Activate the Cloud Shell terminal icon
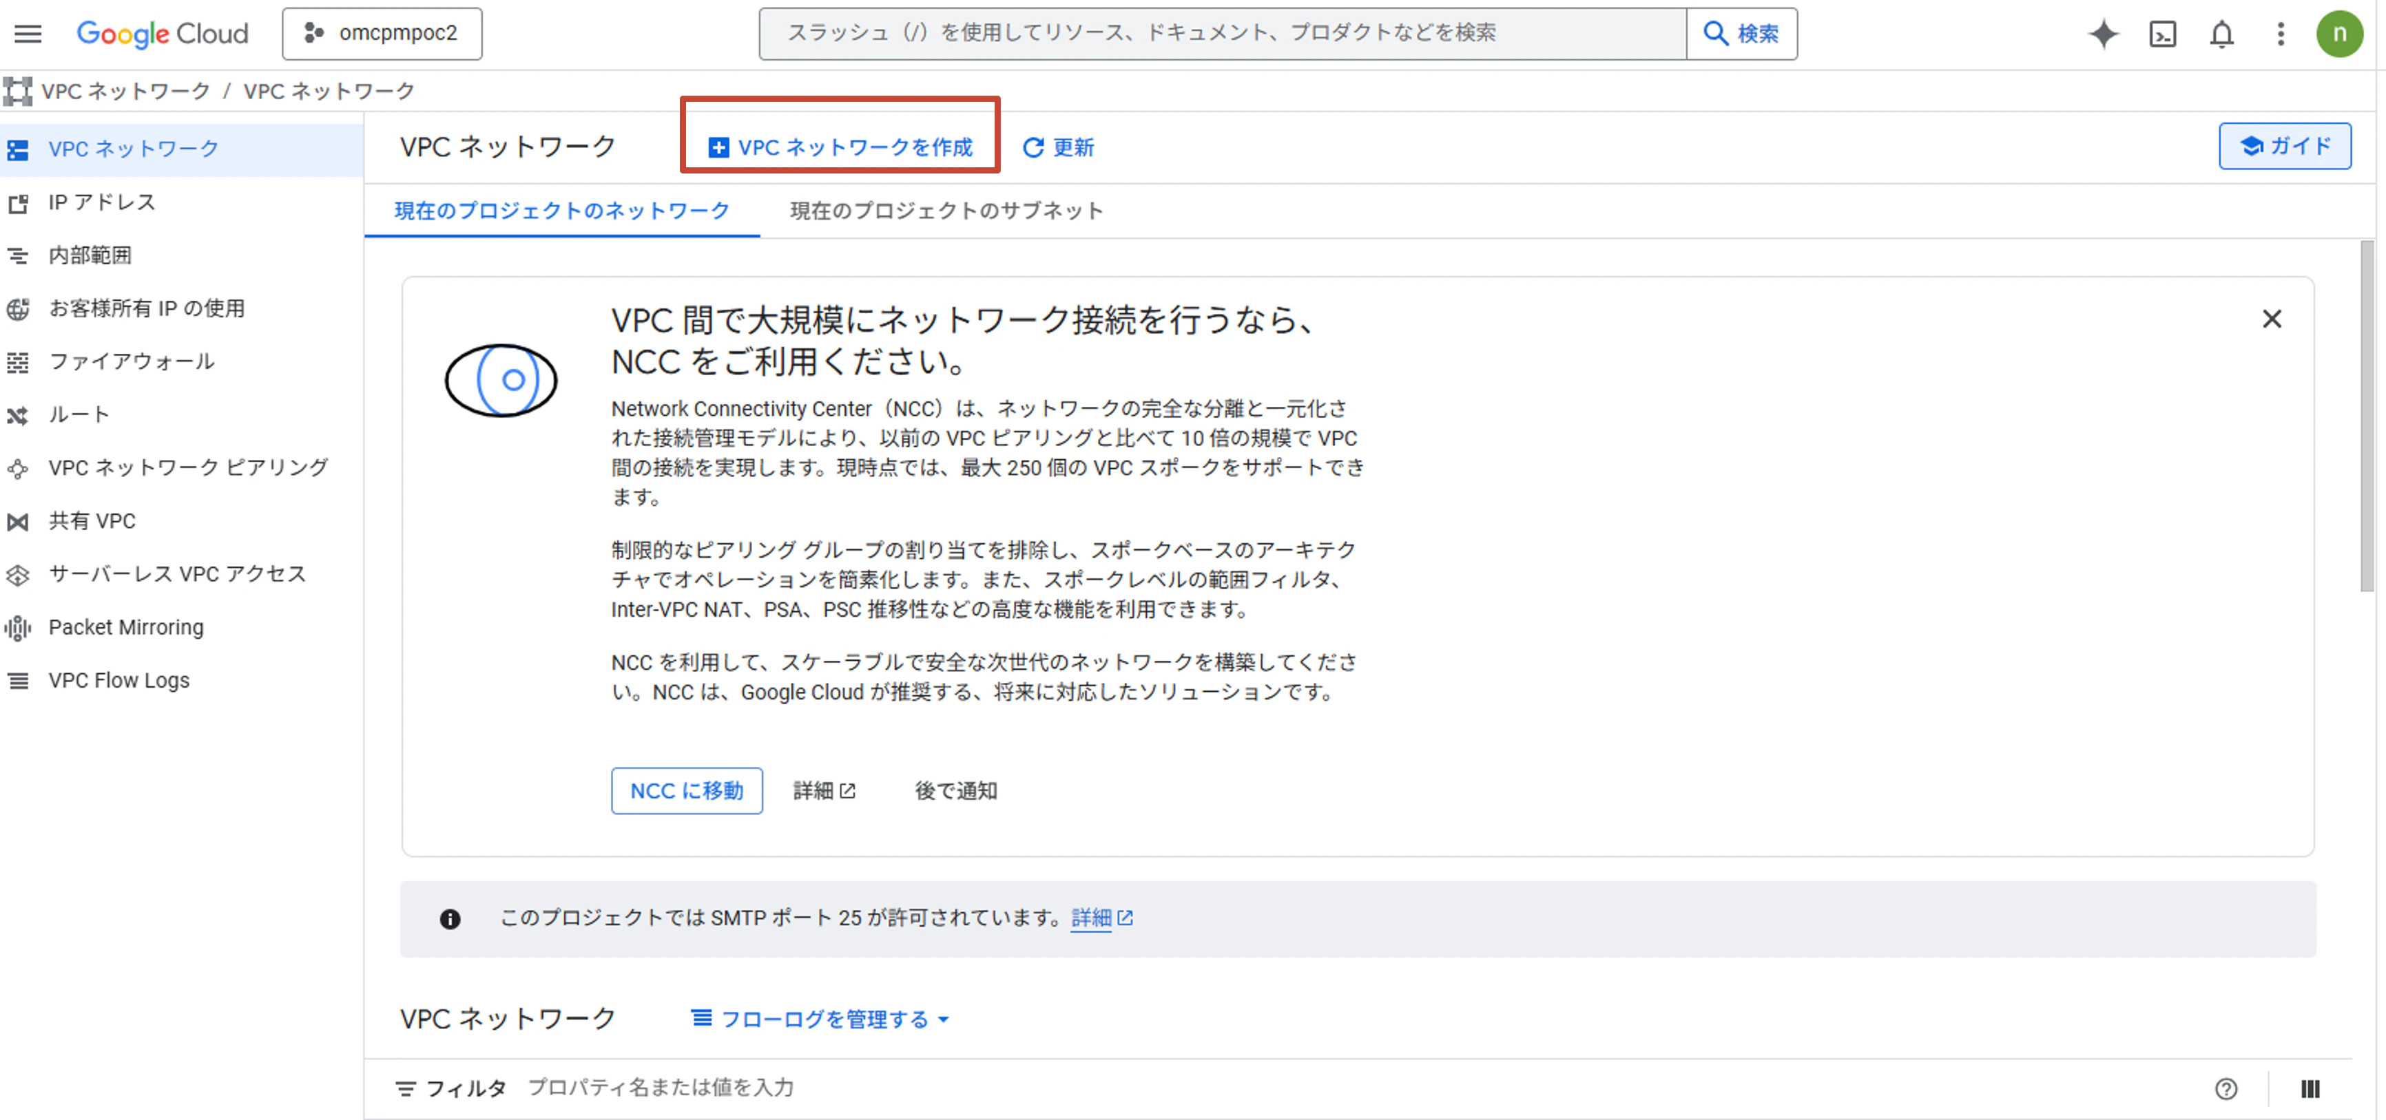The width and height of the screenshot is (2386, 1120). [x=2163, y=34]
